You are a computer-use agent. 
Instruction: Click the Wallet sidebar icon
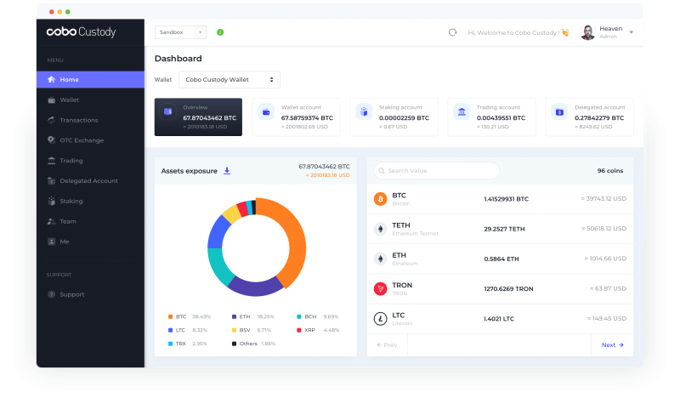coord(52,100)
